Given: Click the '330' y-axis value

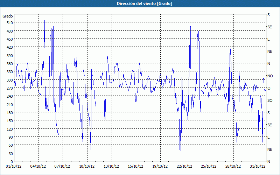Looking at the screenshot, I should coord(10,72).
